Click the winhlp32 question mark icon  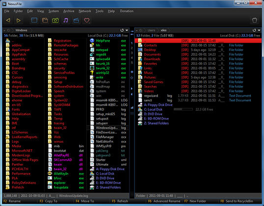coord(92,73)
